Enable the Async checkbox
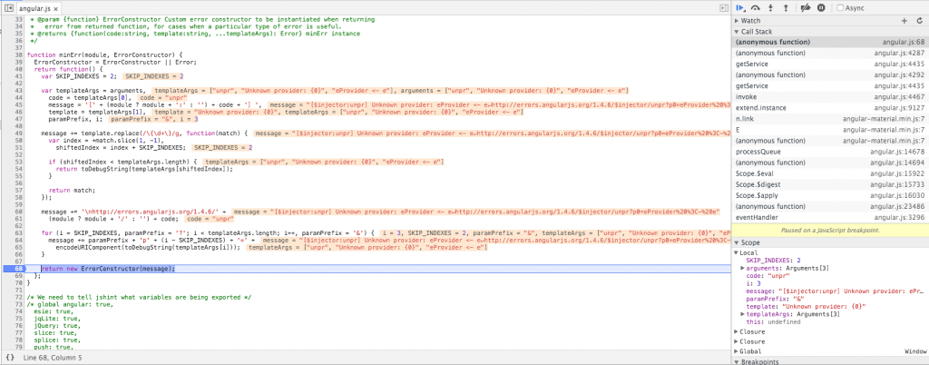Screen dimensions: 929x365 click(840, 7)
